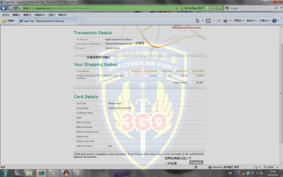Click the 100% zoom level button

point(269,167)
